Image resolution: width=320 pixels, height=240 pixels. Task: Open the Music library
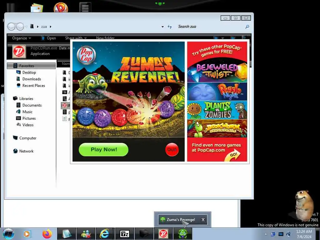pyautogui.click(x=27, y=112)
